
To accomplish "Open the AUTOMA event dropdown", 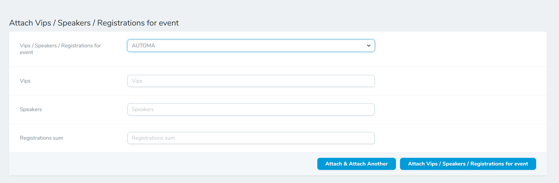I will pyautogui.click(x=251, y=46).
